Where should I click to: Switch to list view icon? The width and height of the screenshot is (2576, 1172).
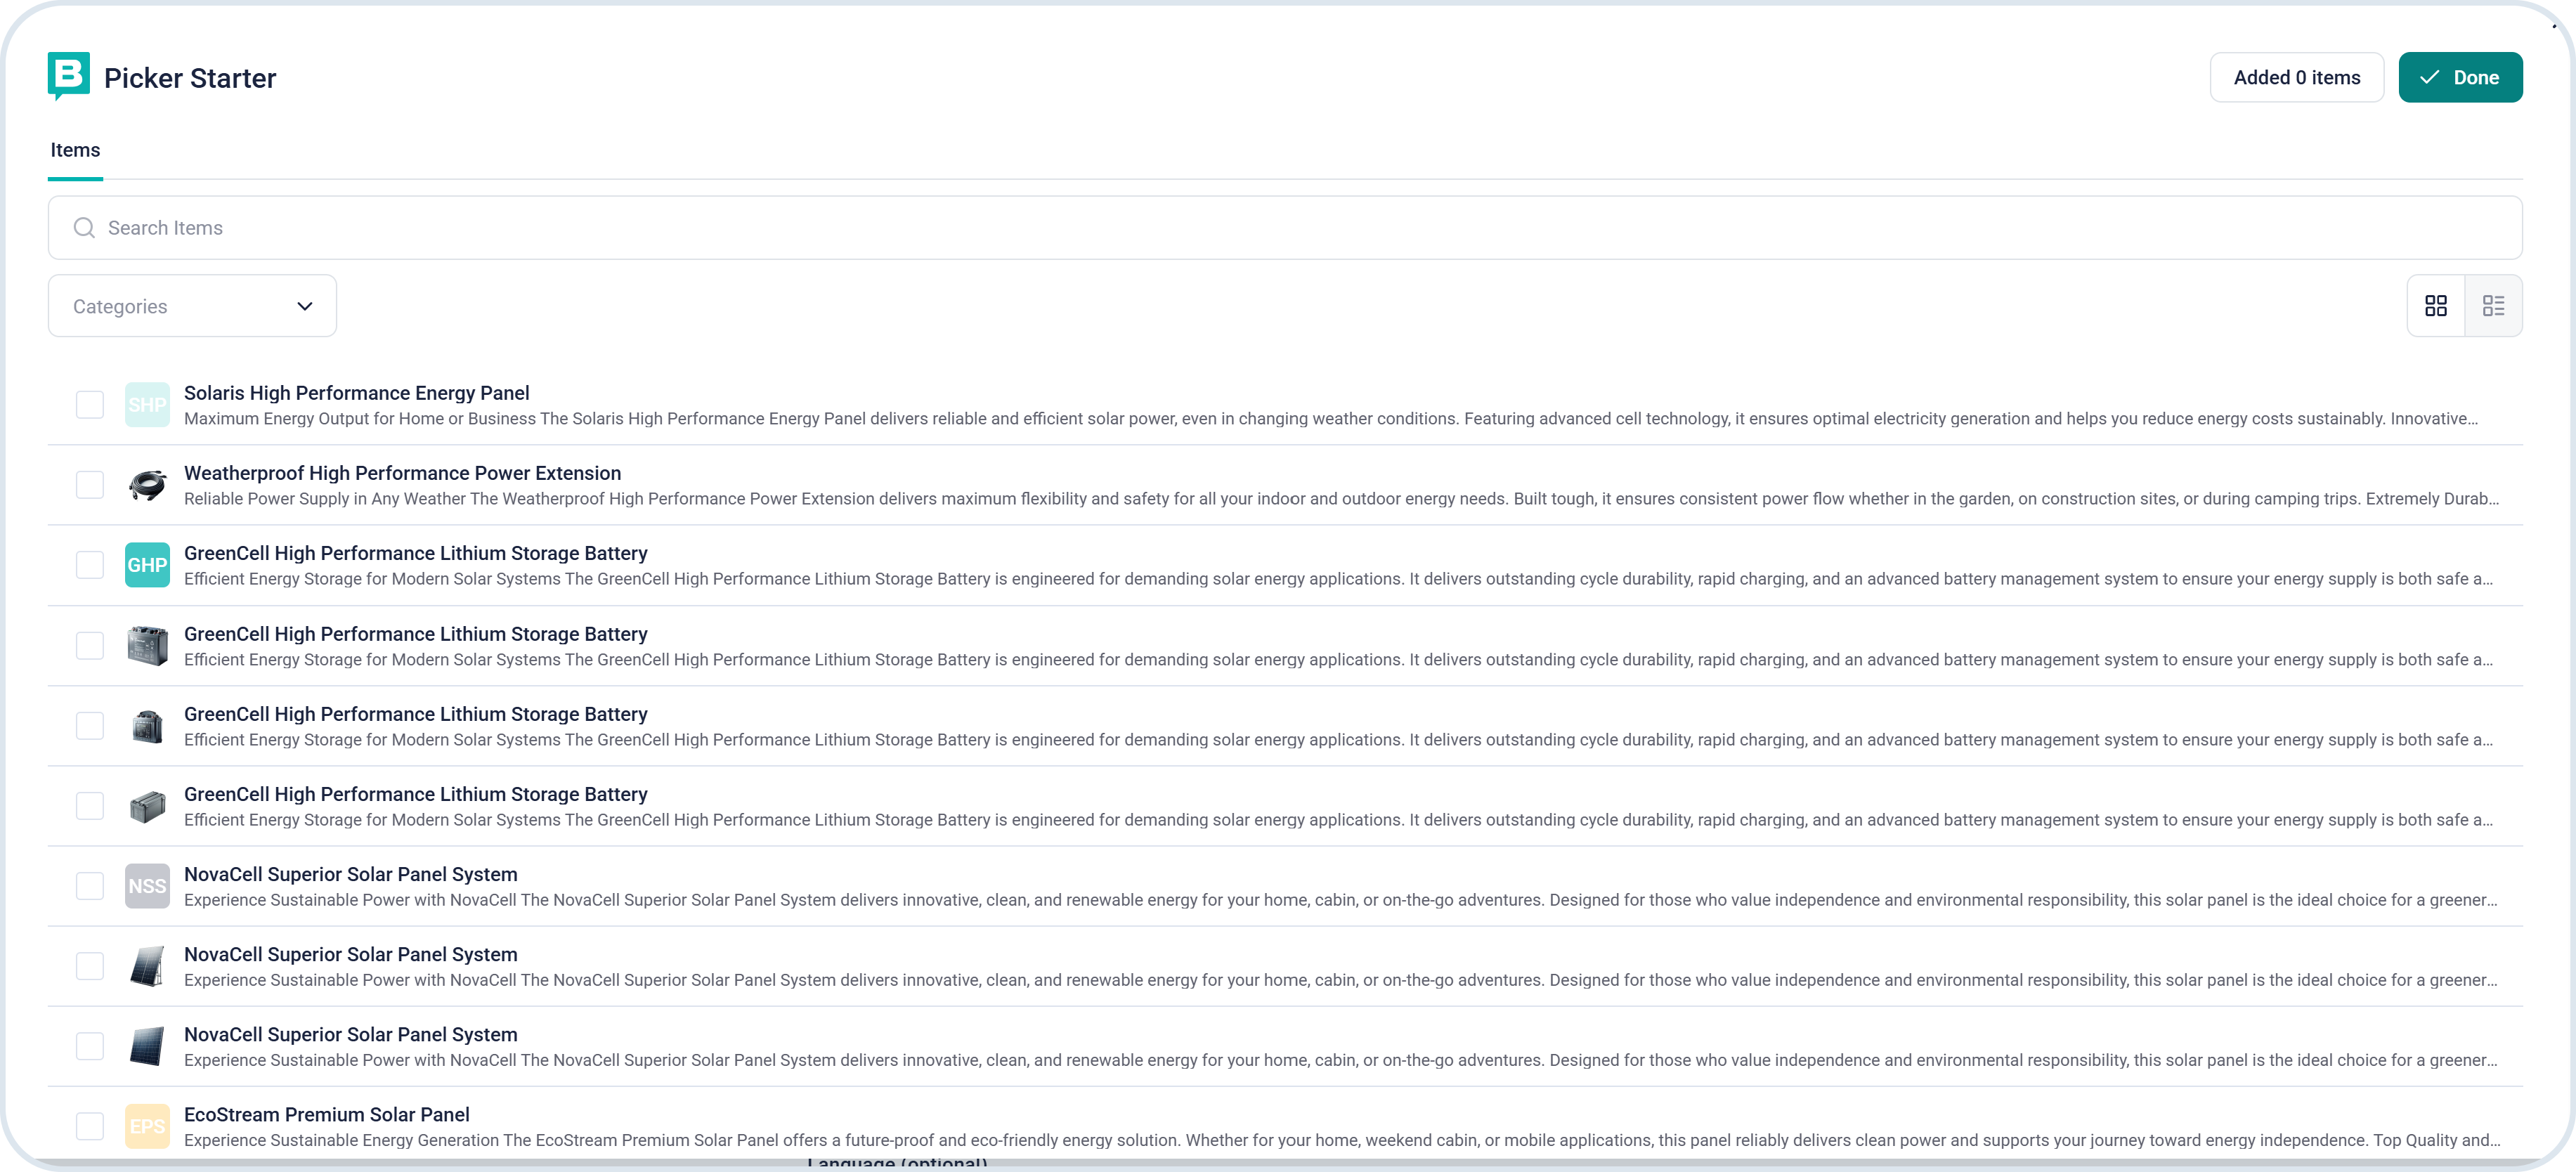[x=2493, y=306]
